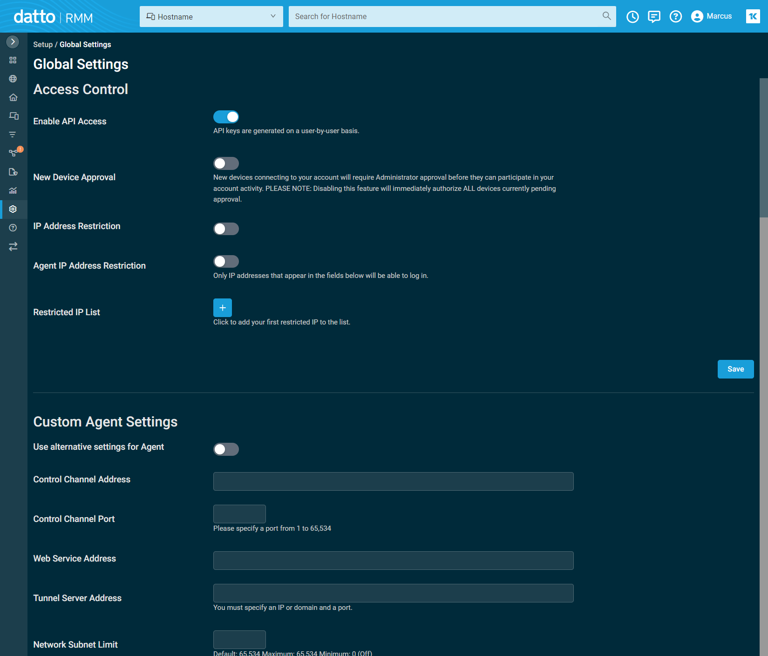Click the Custom Agent Settings heading
Screen dimensions: 768x656
pos(105,422)
